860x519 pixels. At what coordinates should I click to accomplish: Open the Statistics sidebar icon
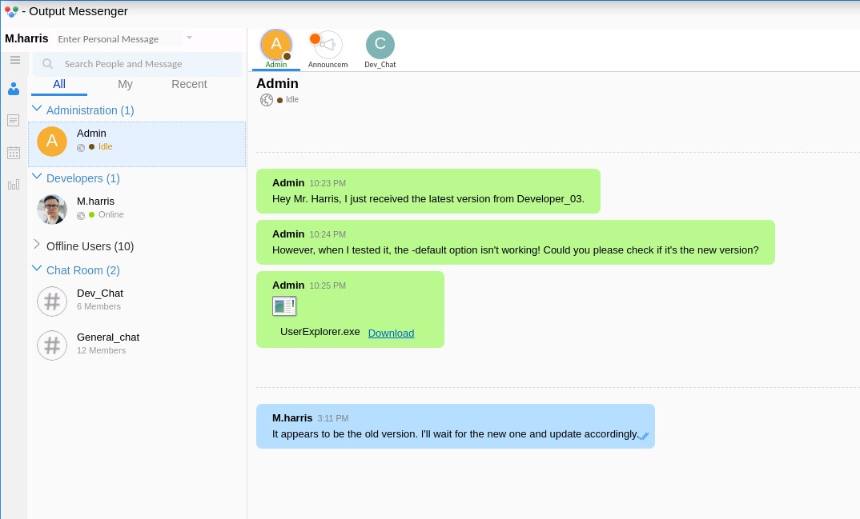point(14,184)
